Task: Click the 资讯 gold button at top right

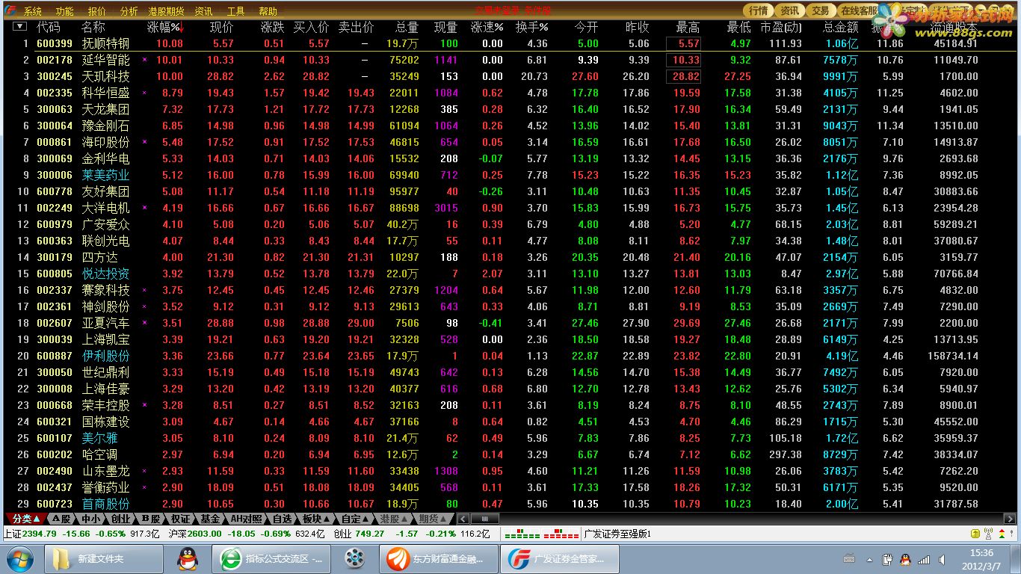Action: pos(790,10)
